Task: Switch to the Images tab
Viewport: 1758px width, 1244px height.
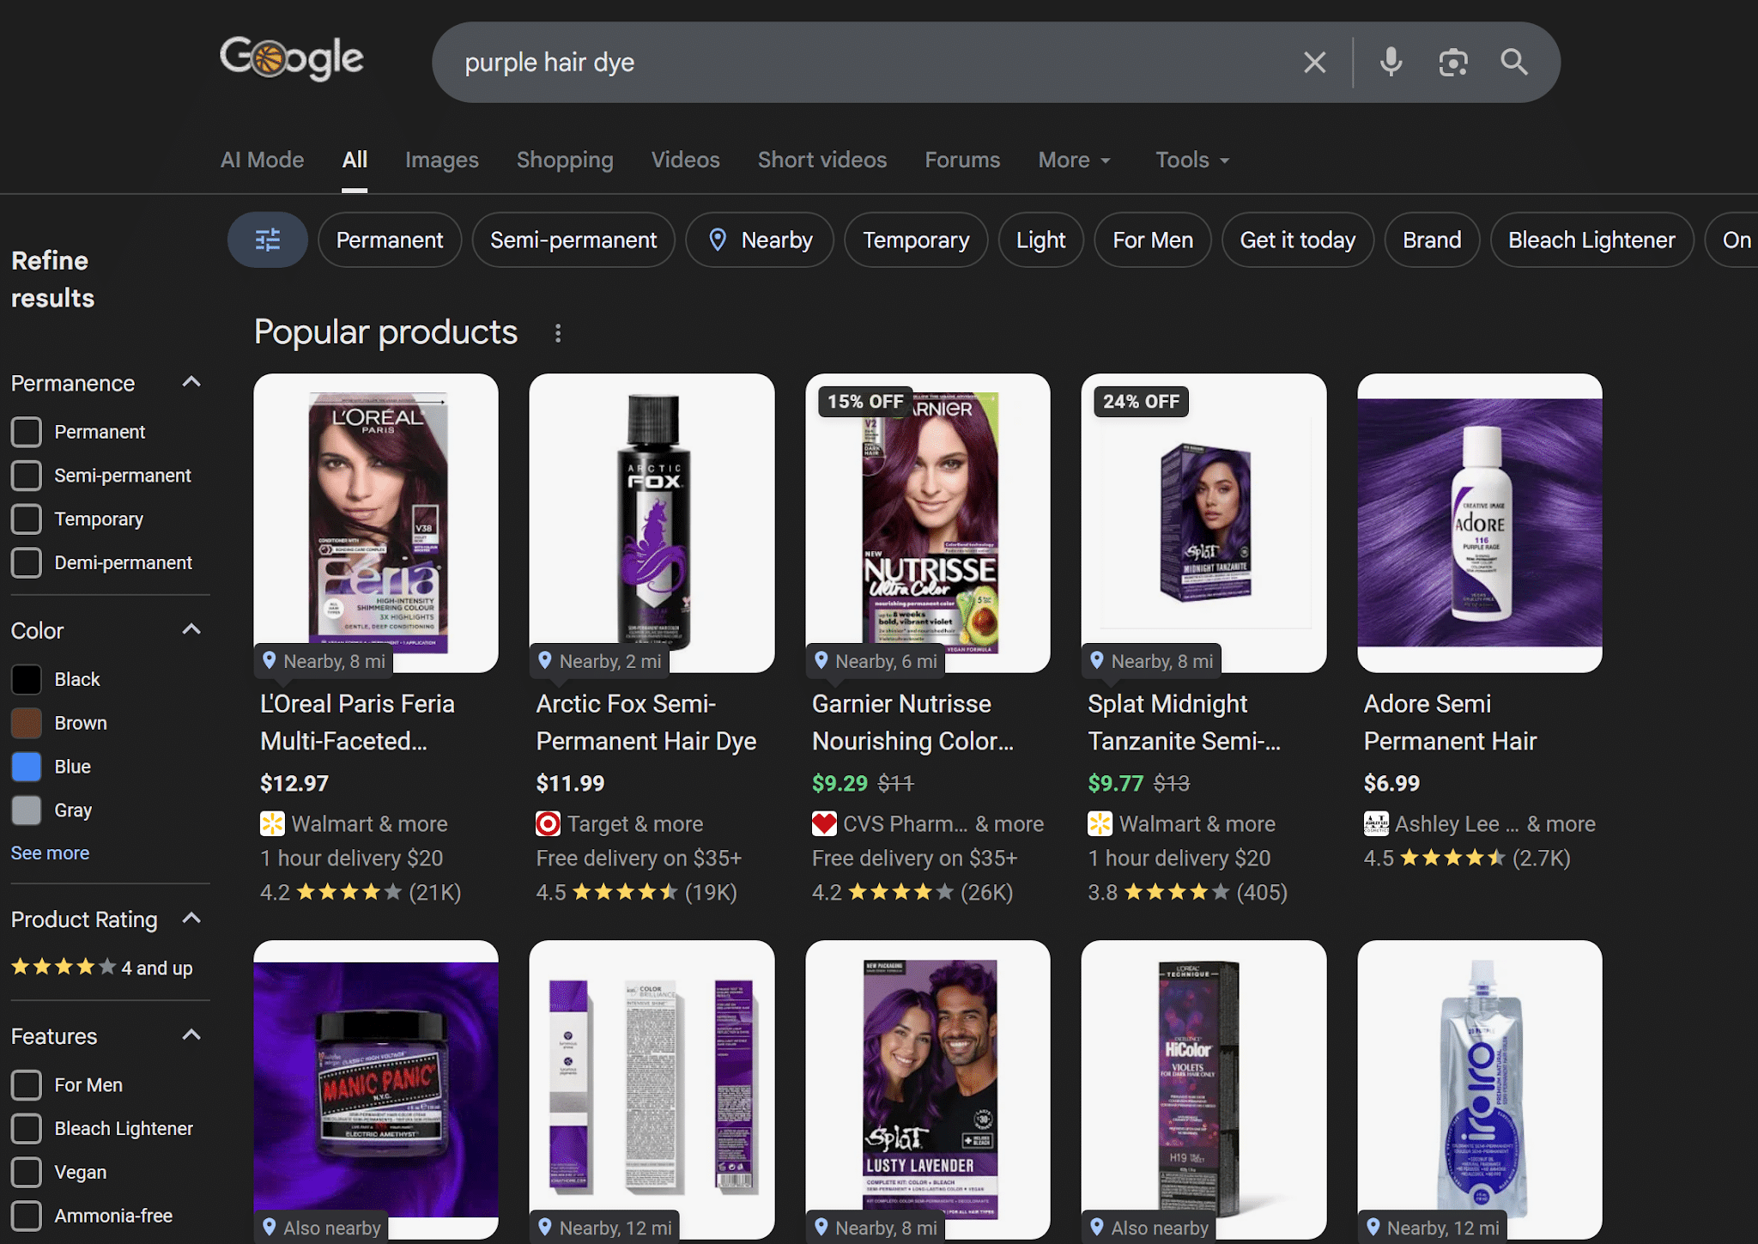Action: click(x=442, y=161)
